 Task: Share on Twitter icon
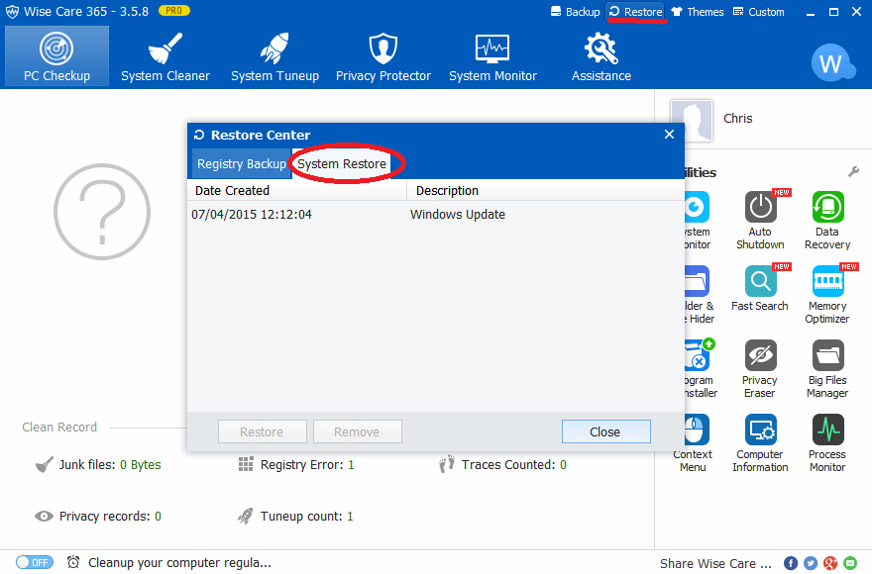click(x=811, y=563)
